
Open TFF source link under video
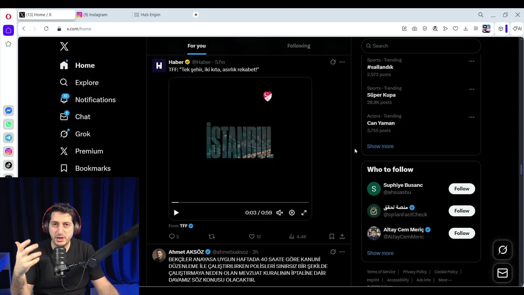click(183, 226)
